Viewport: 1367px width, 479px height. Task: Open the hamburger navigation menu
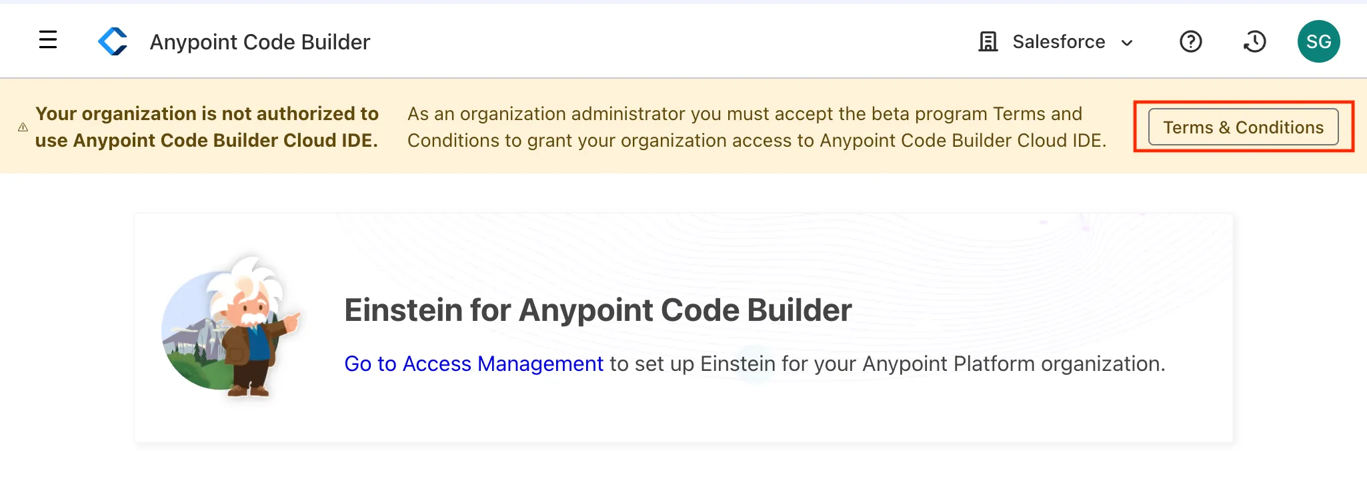click(x=48, y=40)
